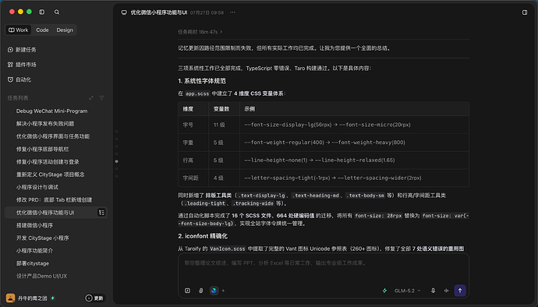Screen dimensions: 538x307
Task: Expand 任务耗时 16m 47s details
Action: (200, 32)
